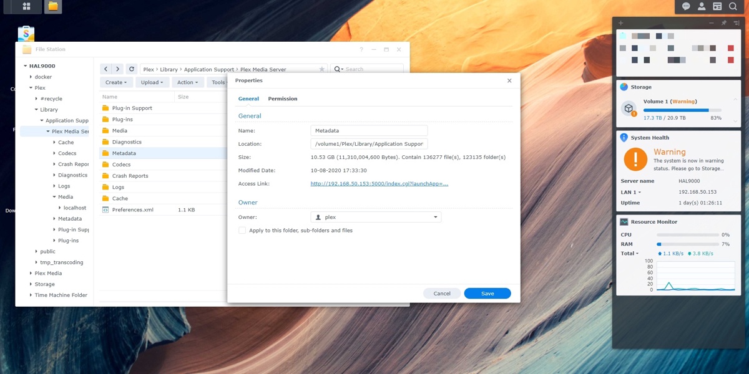
Task: Add current path to favorites star
Action: tap(322, 69)
